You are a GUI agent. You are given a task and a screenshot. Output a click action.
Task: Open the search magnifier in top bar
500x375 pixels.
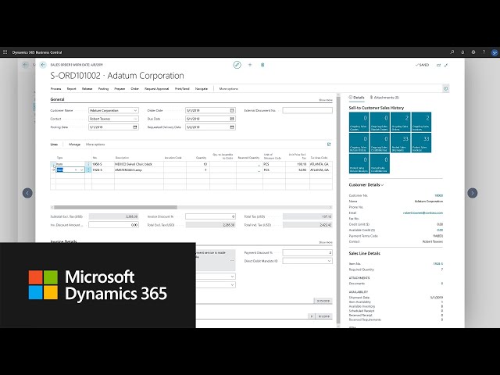tap(452, 52)
